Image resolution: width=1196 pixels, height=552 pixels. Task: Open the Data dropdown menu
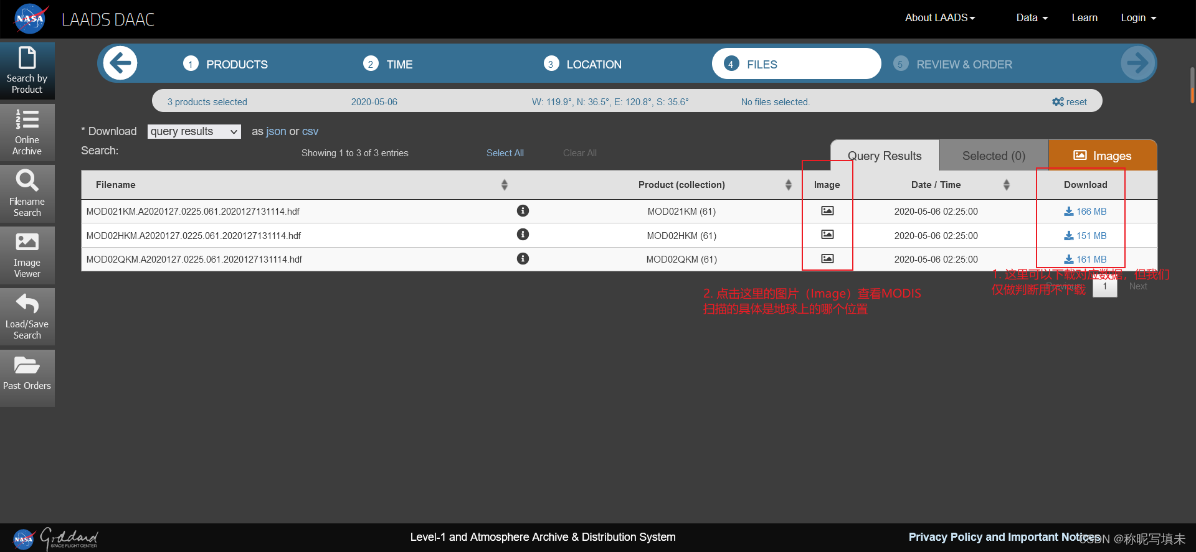pos(1032,18)
